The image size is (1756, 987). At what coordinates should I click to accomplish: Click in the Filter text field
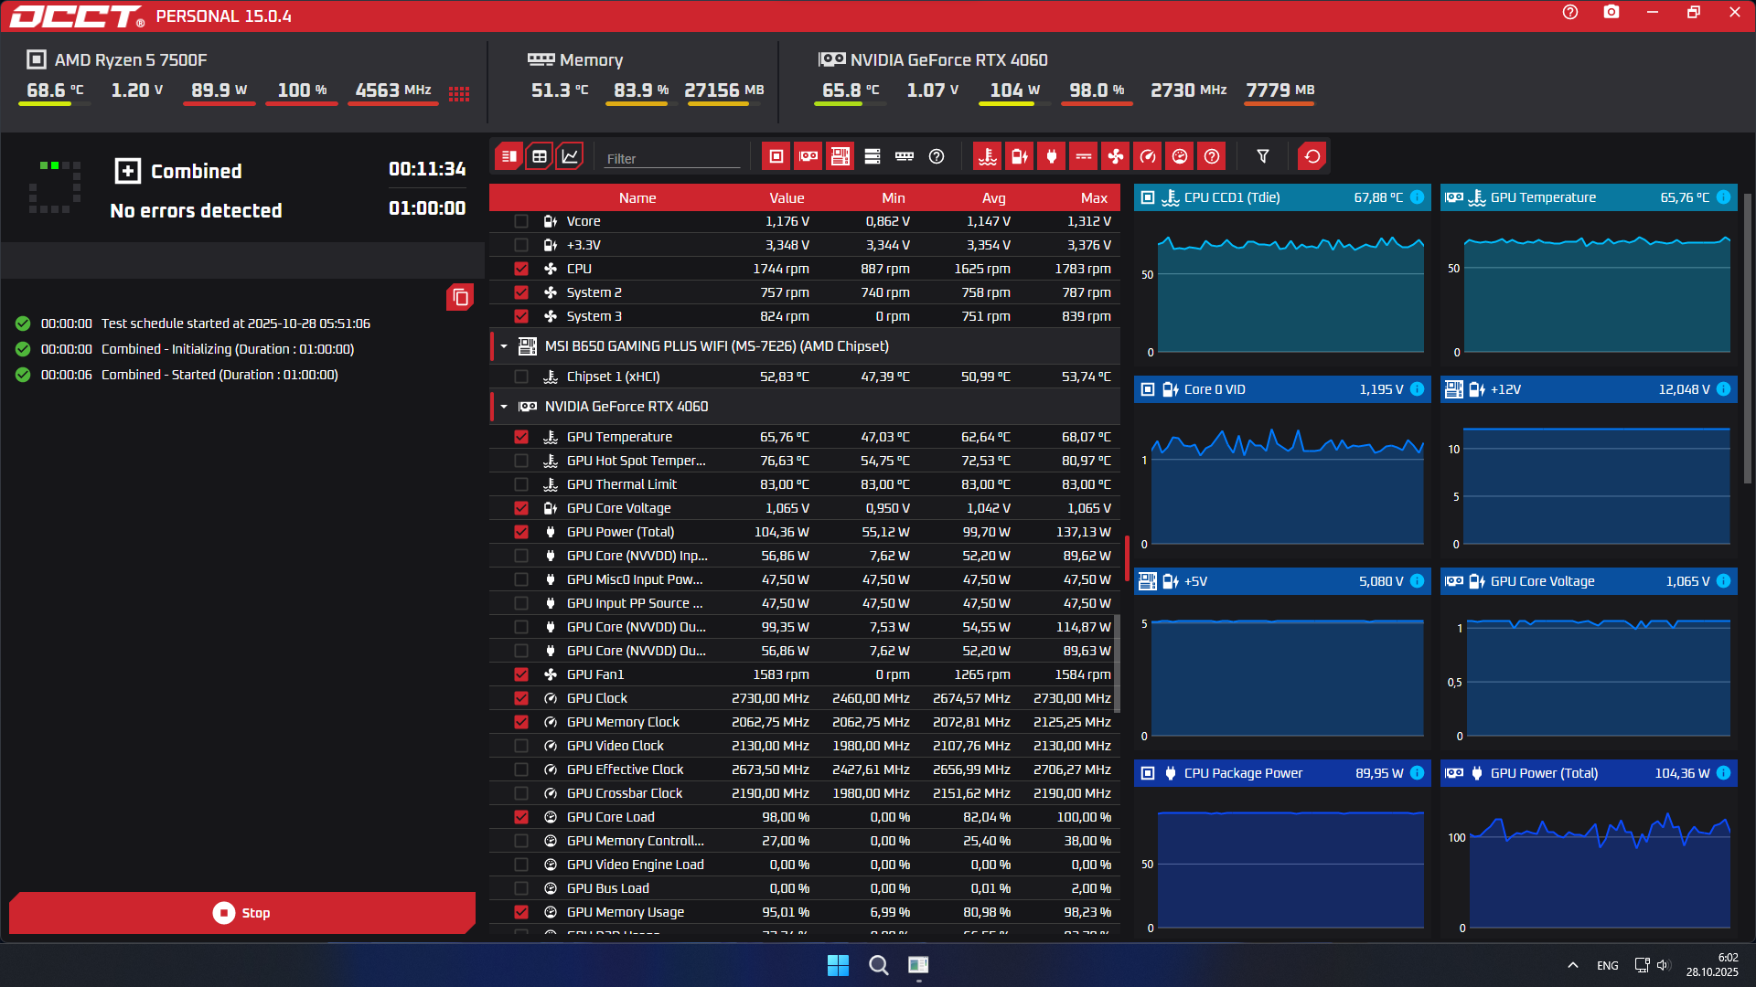(672, 158)
